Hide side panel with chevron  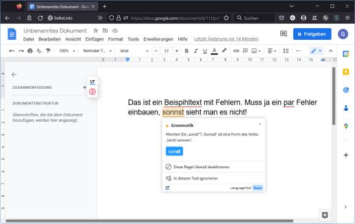coord(345,207)
